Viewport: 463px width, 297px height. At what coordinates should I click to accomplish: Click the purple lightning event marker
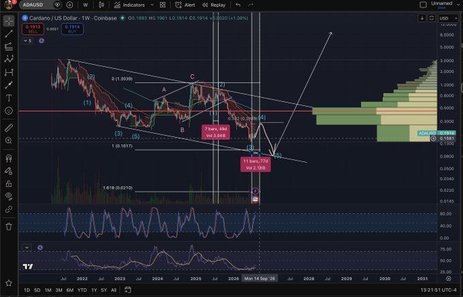pyautogui.click(x=255, y=191)
